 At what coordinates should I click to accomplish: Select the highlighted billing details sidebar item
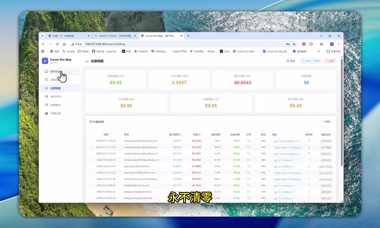(60, 88)
